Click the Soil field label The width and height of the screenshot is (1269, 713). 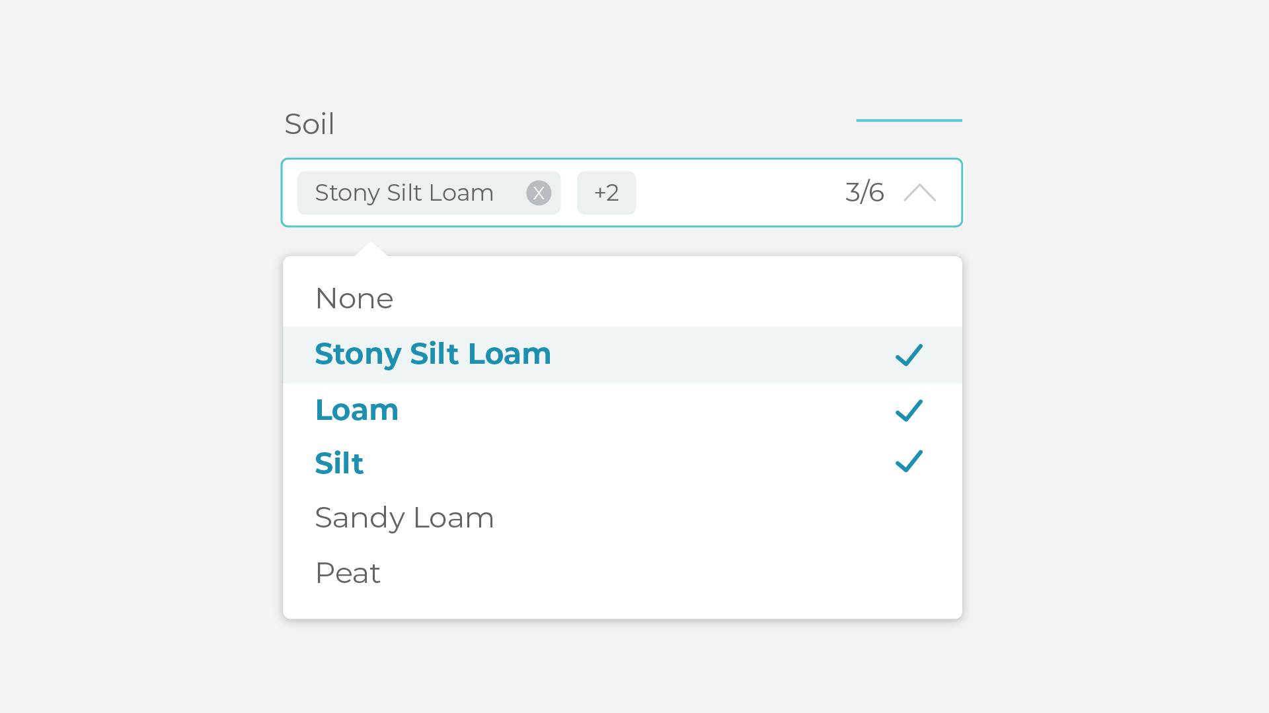[309, 124]
